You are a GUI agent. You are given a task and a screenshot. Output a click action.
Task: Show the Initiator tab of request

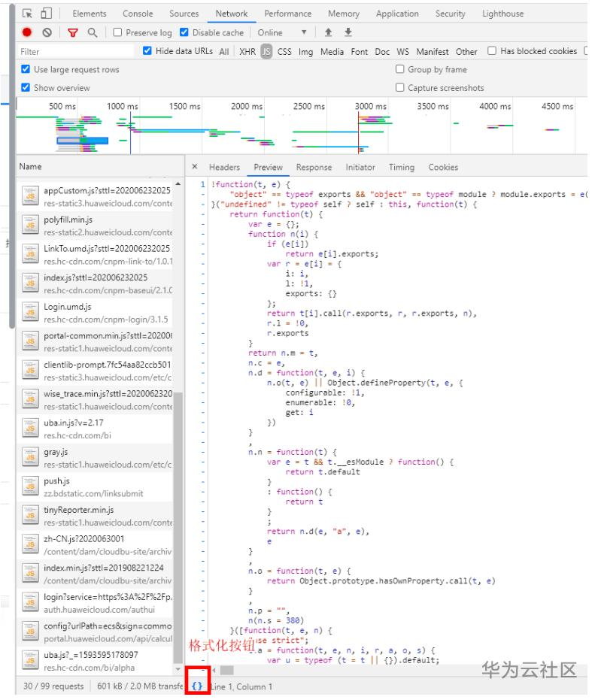point(360,167)
